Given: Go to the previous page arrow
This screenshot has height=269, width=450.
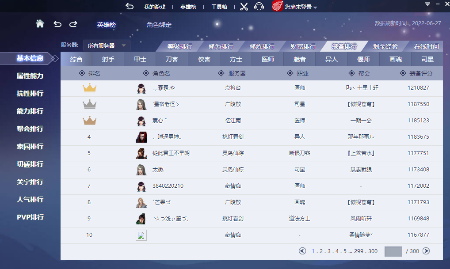Looking at the screenshot, I should tap(302, 251).
